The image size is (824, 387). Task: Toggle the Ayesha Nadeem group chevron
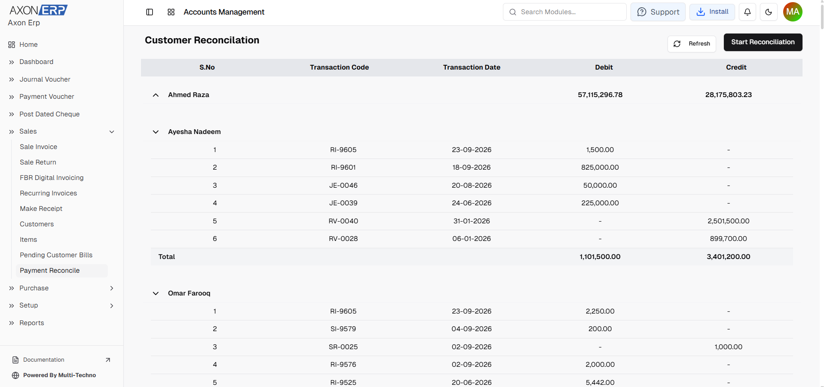tap(156, 132)
